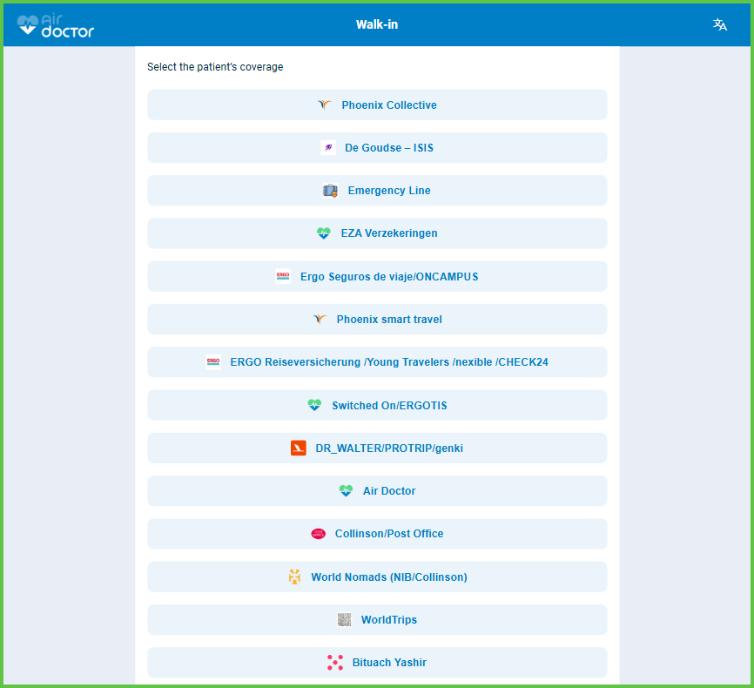The image size is (754, 688).
Task: Click the Walk-in header title
Action: click(x=377, y=24)
